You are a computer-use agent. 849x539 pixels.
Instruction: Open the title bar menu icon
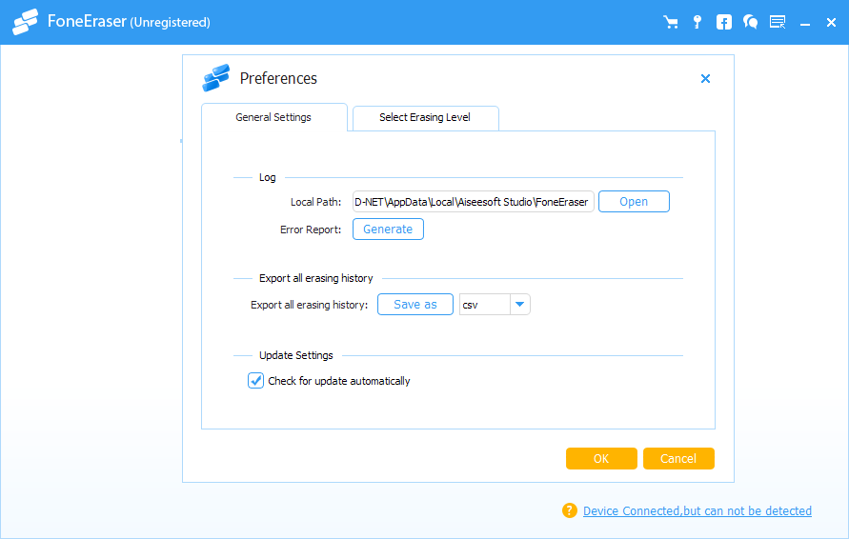tap(778, 22)
